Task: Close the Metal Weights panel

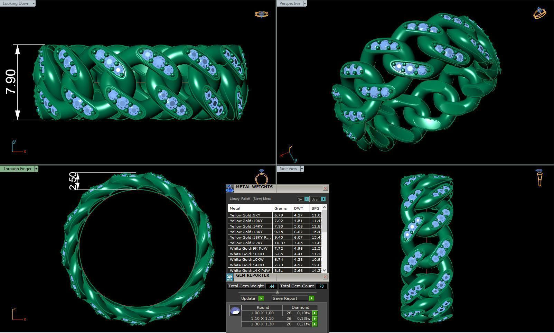Action: pos(325,188)
